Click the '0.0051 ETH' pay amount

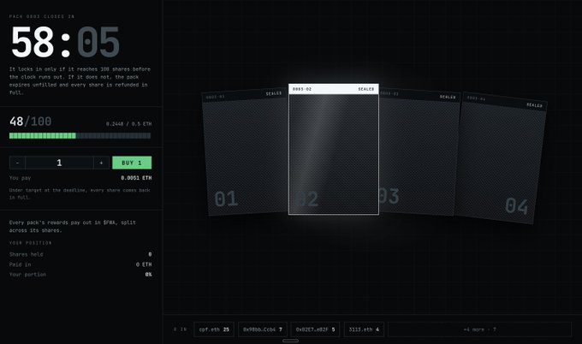coord(136,178)
